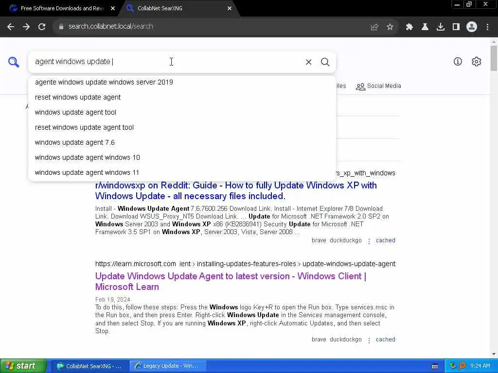Open three-dot options for Reddit result
The image size is (498, 373).
[369, 241]
